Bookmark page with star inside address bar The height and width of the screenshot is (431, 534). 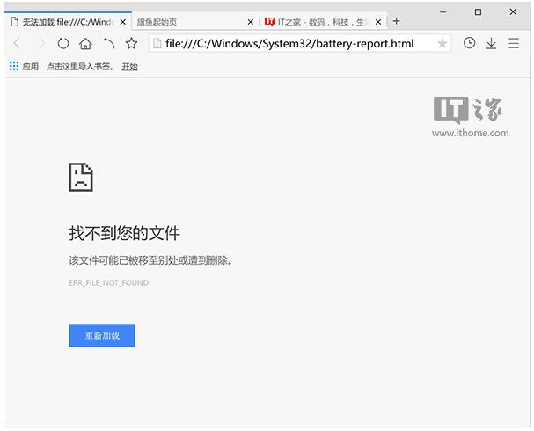click(x=442, y=43)
